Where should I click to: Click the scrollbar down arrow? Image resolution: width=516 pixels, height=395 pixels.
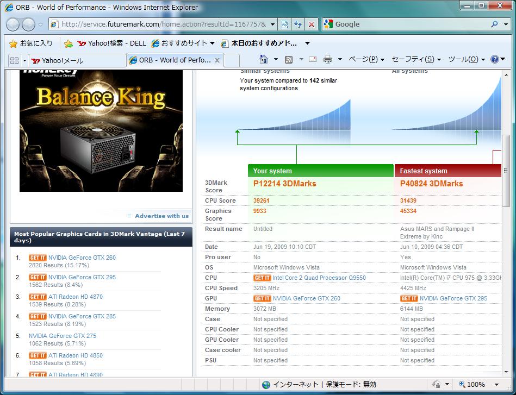click(506, 372)
